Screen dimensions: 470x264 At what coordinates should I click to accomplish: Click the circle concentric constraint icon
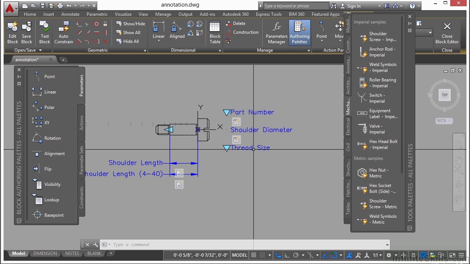click(97, 24)
